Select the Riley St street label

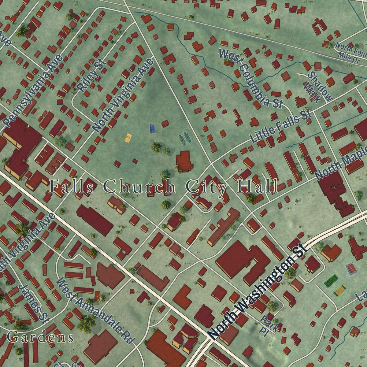(x=92, y=76)
